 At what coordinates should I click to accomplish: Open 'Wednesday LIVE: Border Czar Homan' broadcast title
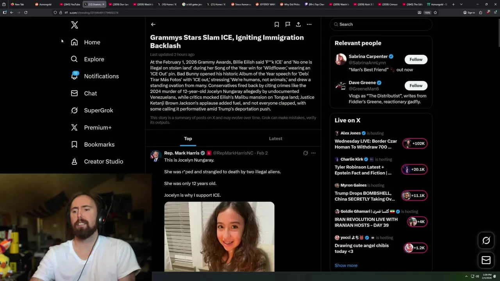(x=366, y=144)
